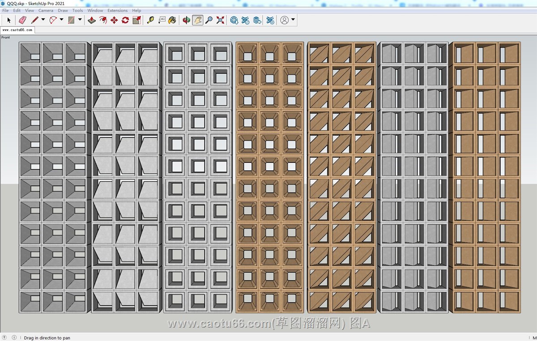This screenshot has height=341, width=537.
Task: Click the geo-location status bar icon
Action: (x=5, y=337)
